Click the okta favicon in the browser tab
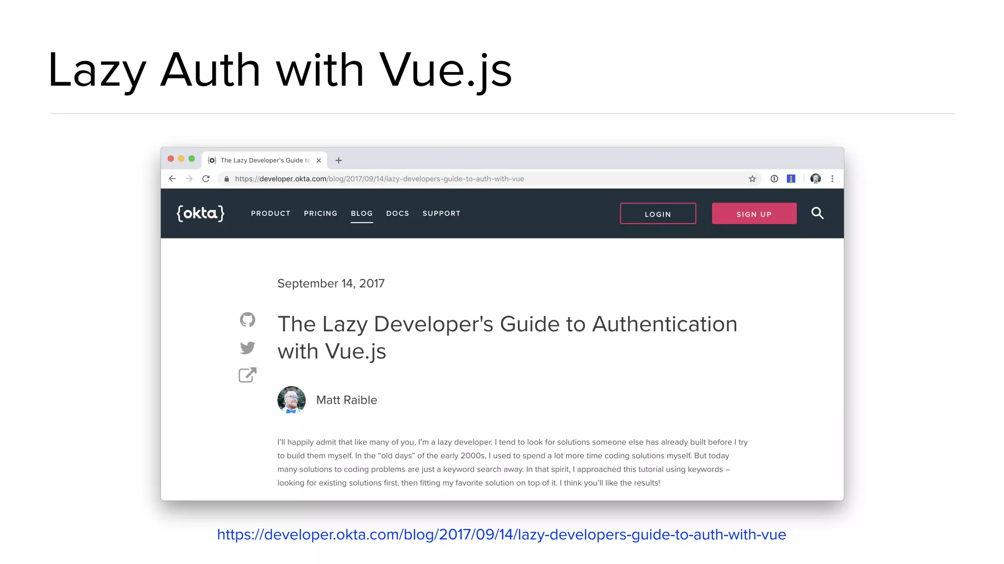The height and width of the screenshot is (564, 1004). pyautogui.click(x=212, y=160)
